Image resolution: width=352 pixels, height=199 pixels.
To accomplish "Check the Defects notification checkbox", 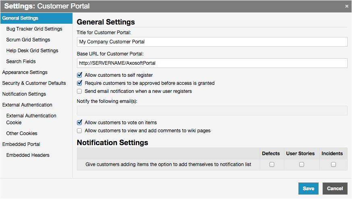I will (271, 164).
